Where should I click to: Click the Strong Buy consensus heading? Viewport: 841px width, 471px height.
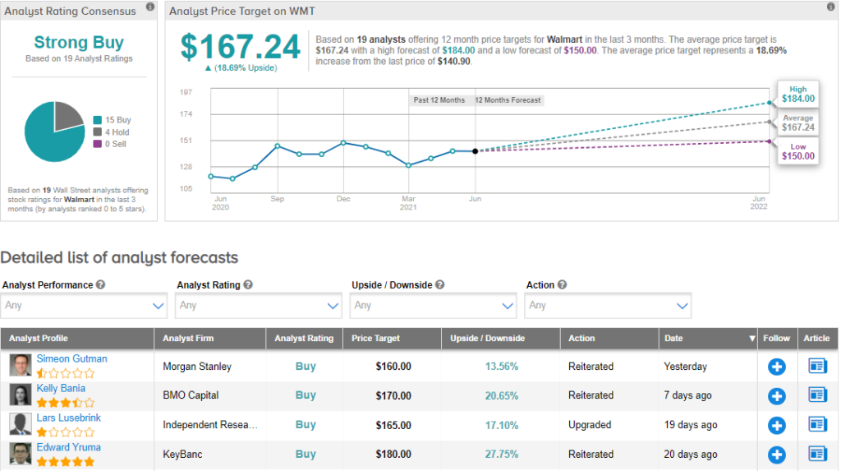79,42
